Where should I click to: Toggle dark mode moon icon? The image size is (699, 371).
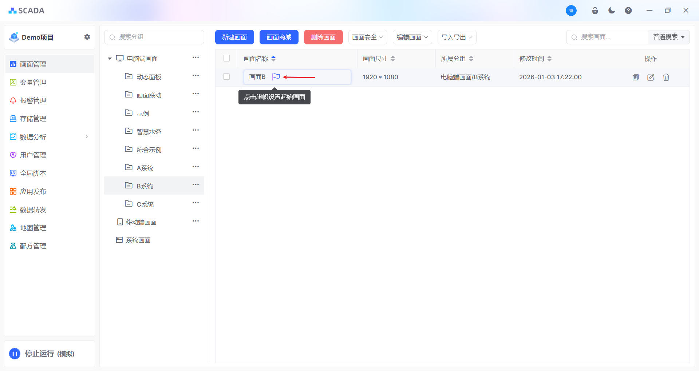[x=612, y=11]
